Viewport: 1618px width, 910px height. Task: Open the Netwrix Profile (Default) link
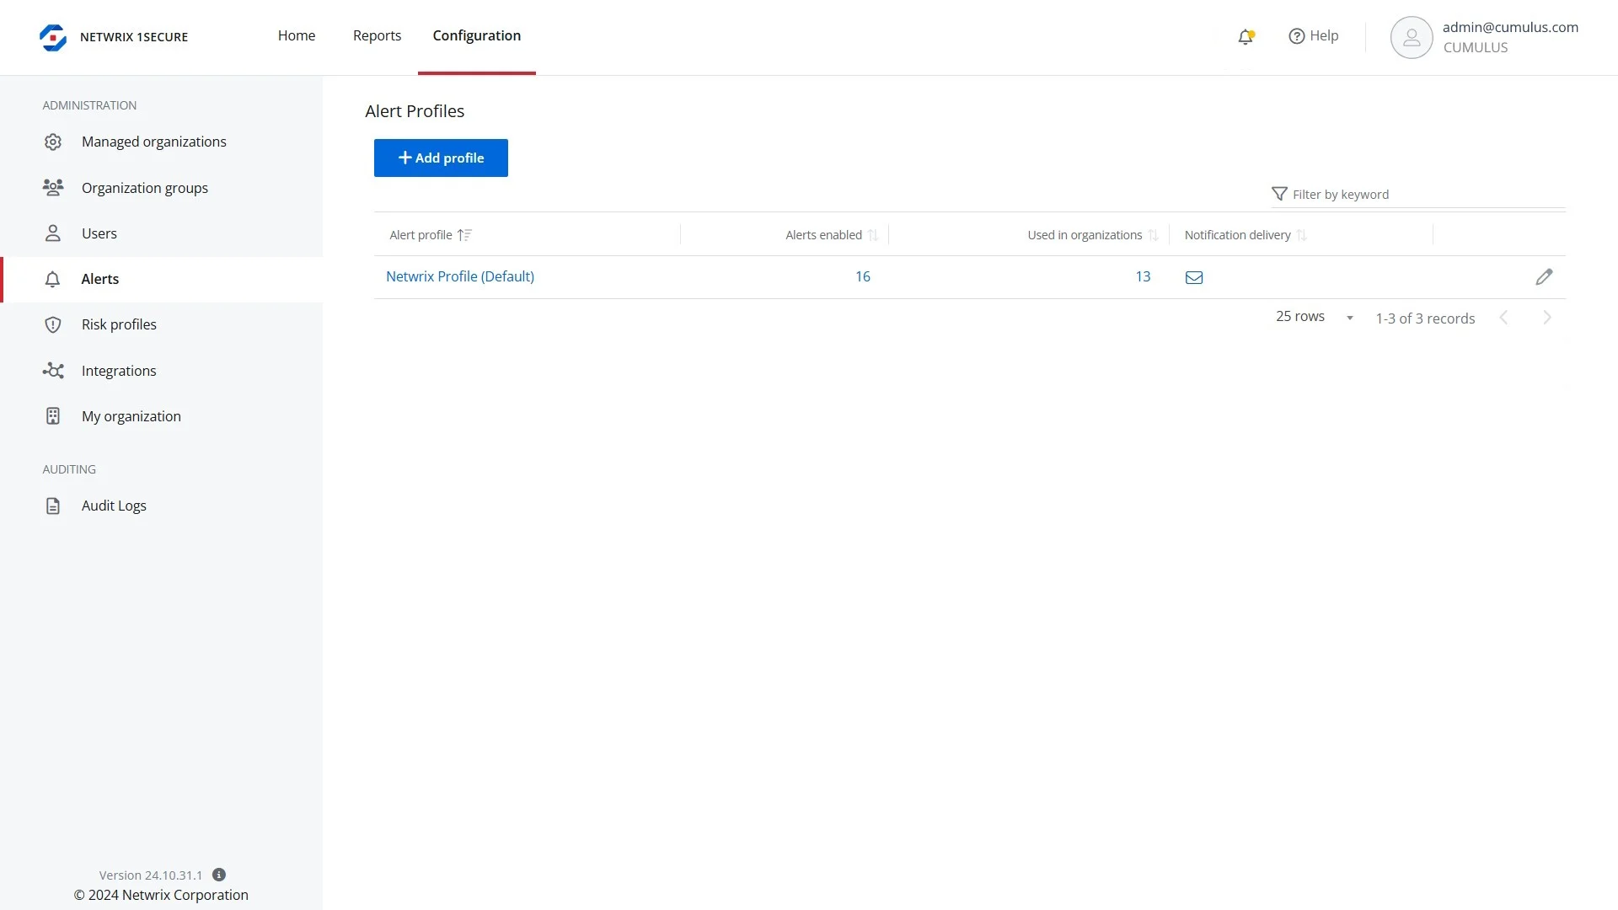460,276
